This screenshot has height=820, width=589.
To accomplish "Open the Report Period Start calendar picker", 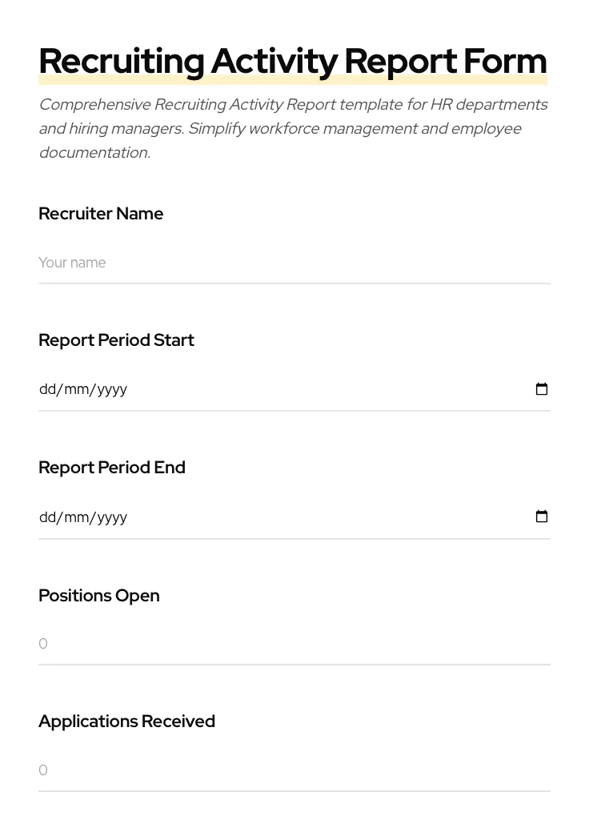I will 542,389.
